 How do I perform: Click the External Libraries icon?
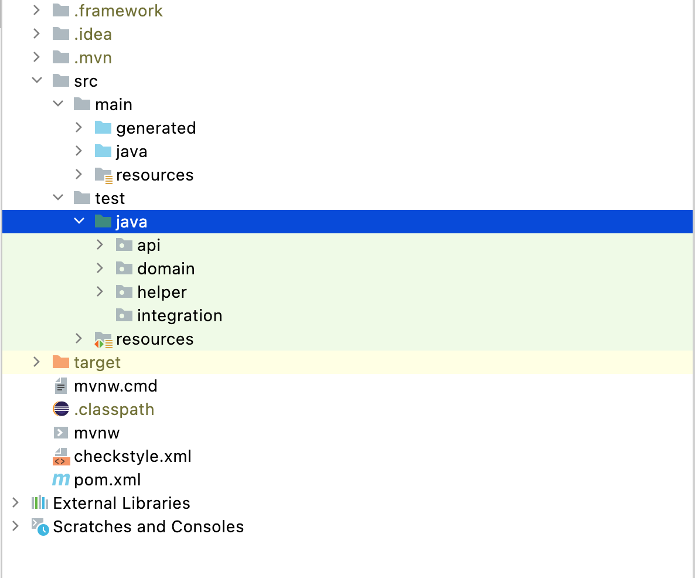39,503
